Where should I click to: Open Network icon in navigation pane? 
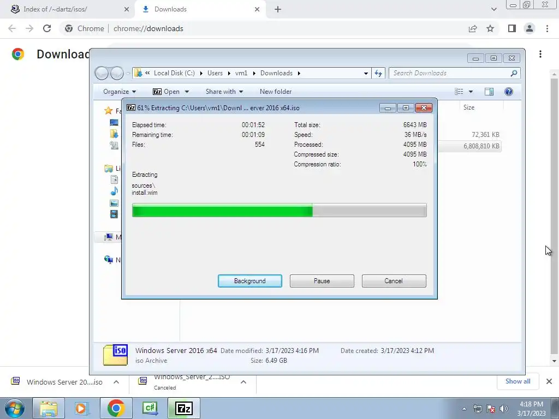pos(109,259)
